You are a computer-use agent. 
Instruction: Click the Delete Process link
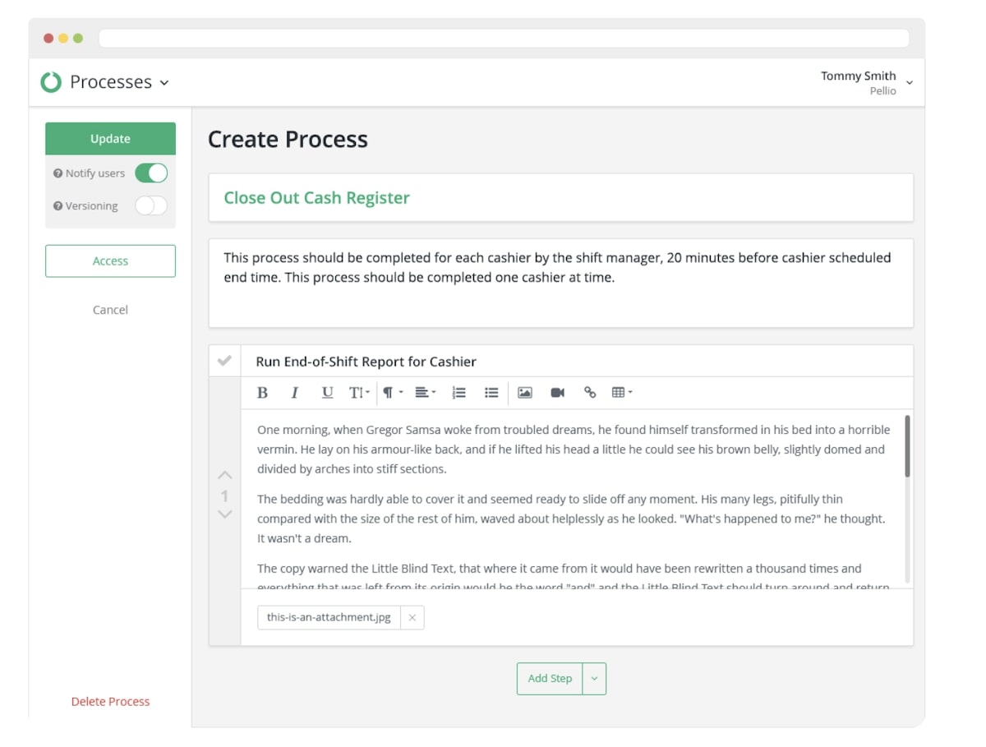click(x=110, y=702)
